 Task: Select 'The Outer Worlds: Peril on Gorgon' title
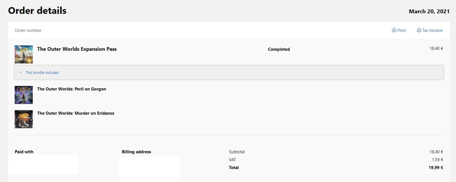pyautogui.click(x=71, y=89)
